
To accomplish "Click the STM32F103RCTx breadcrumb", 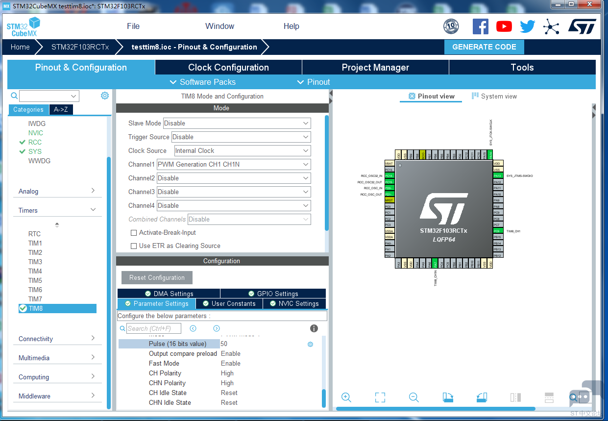I will tap(80, 47).
